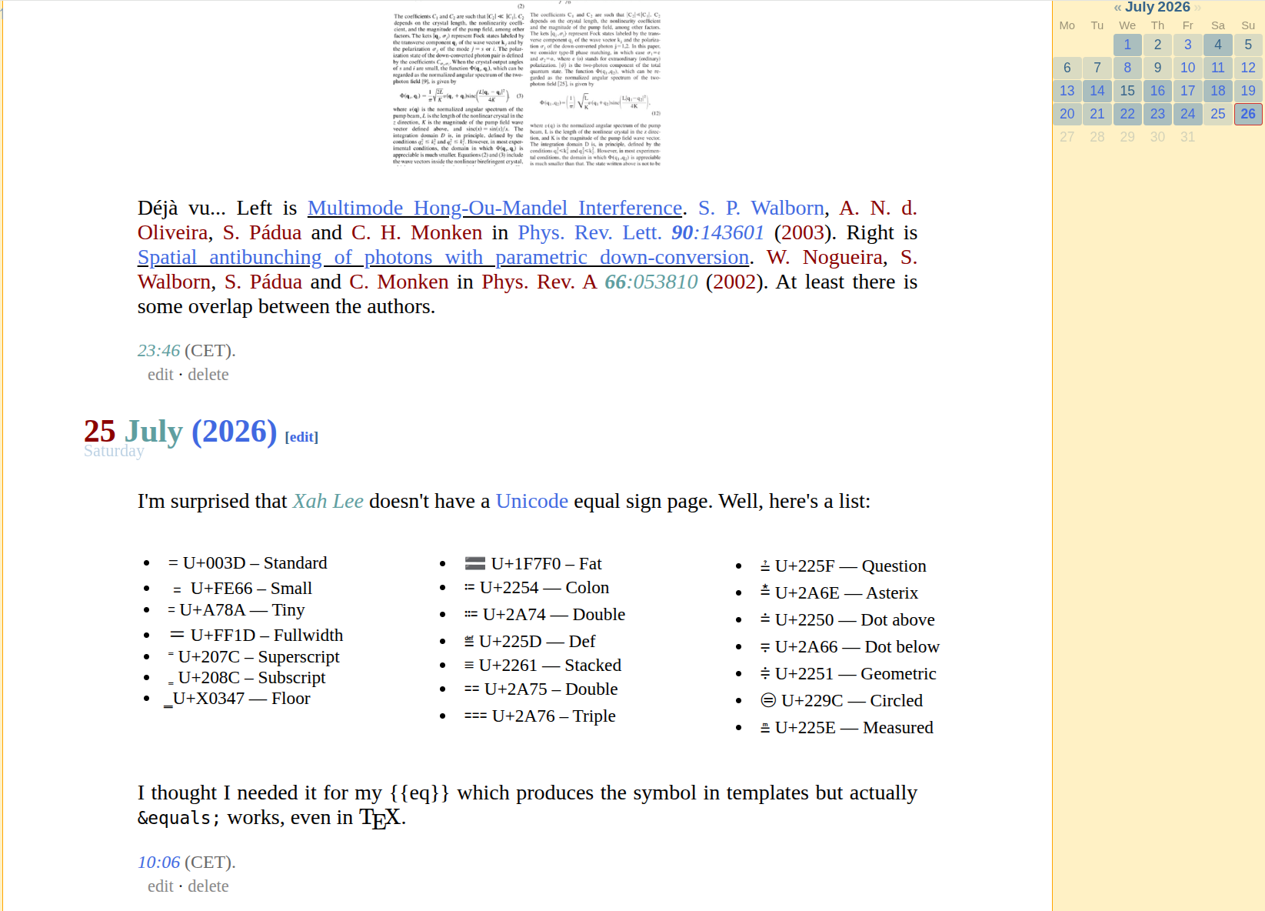Select day 2 in the calendar
Viewport: 1265px width, 911px height.
tap(1157, 45)
